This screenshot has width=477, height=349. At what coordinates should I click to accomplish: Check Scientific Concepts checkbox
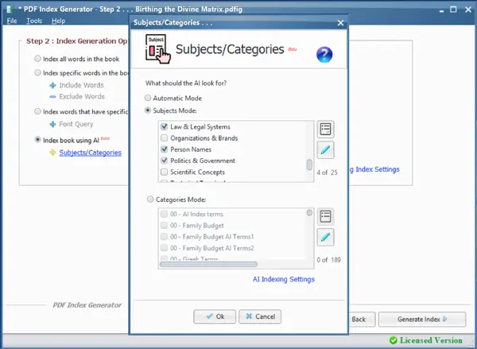coord(164,172)
